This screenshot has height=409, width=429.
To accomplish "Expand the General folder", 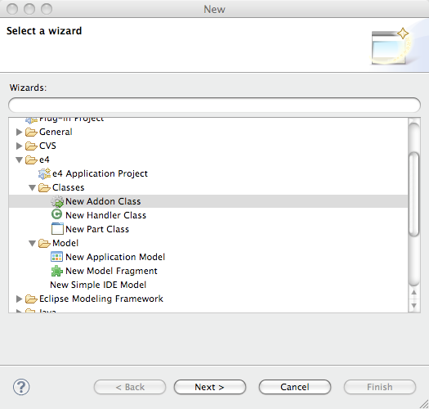I will (x=19, y=132).
